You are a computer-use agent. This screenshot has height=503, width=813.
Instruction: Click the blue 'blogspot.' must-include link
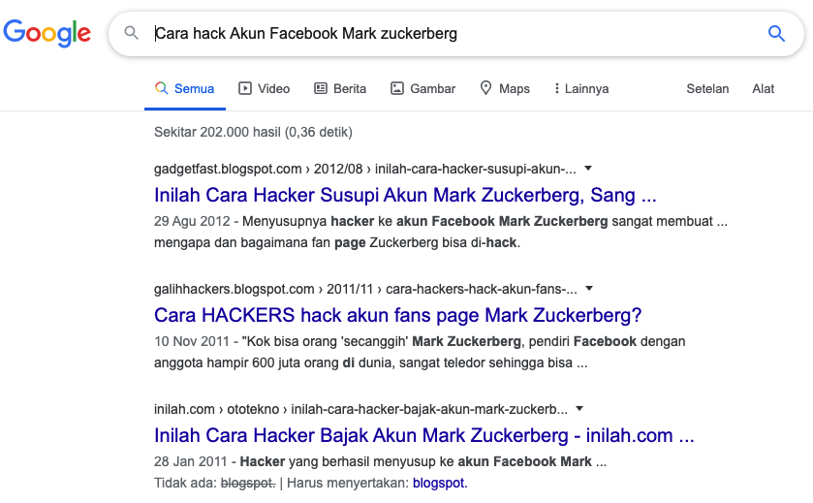(x=440, y=483)
